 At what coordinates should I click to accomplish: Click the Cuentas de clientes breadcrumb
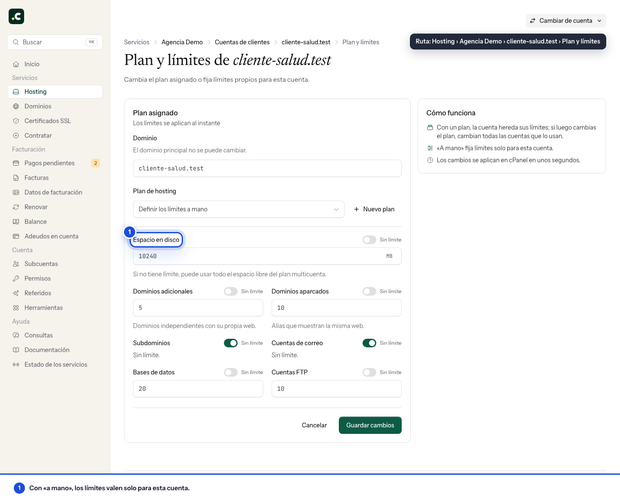242,42
